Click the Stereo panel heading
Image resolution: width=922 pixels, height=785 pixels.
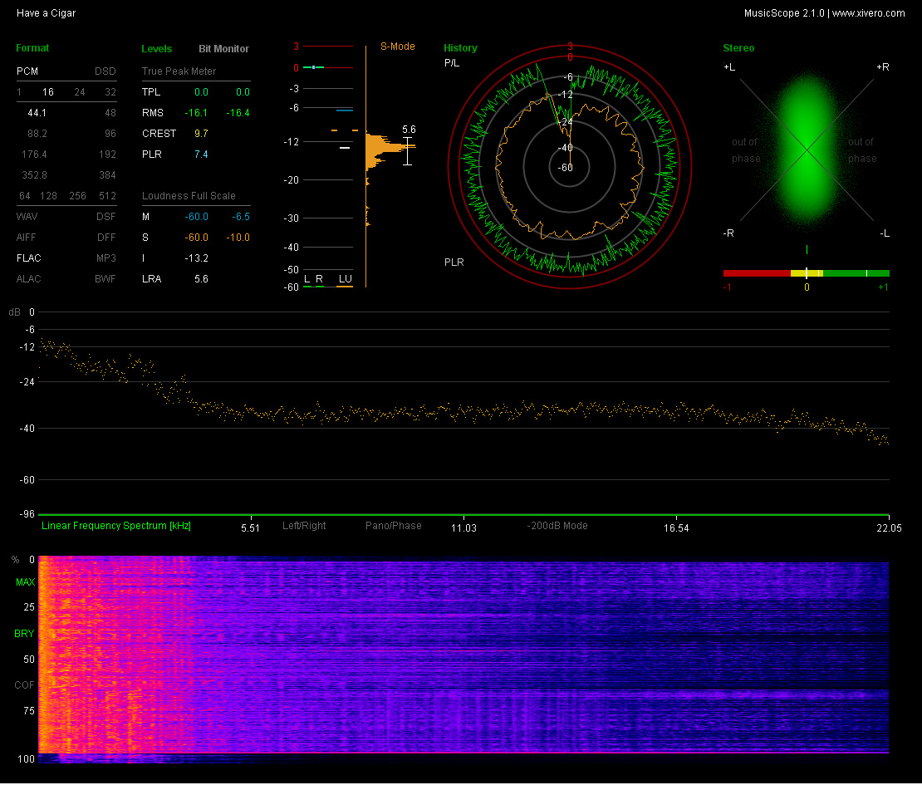[x=738, y=48]
